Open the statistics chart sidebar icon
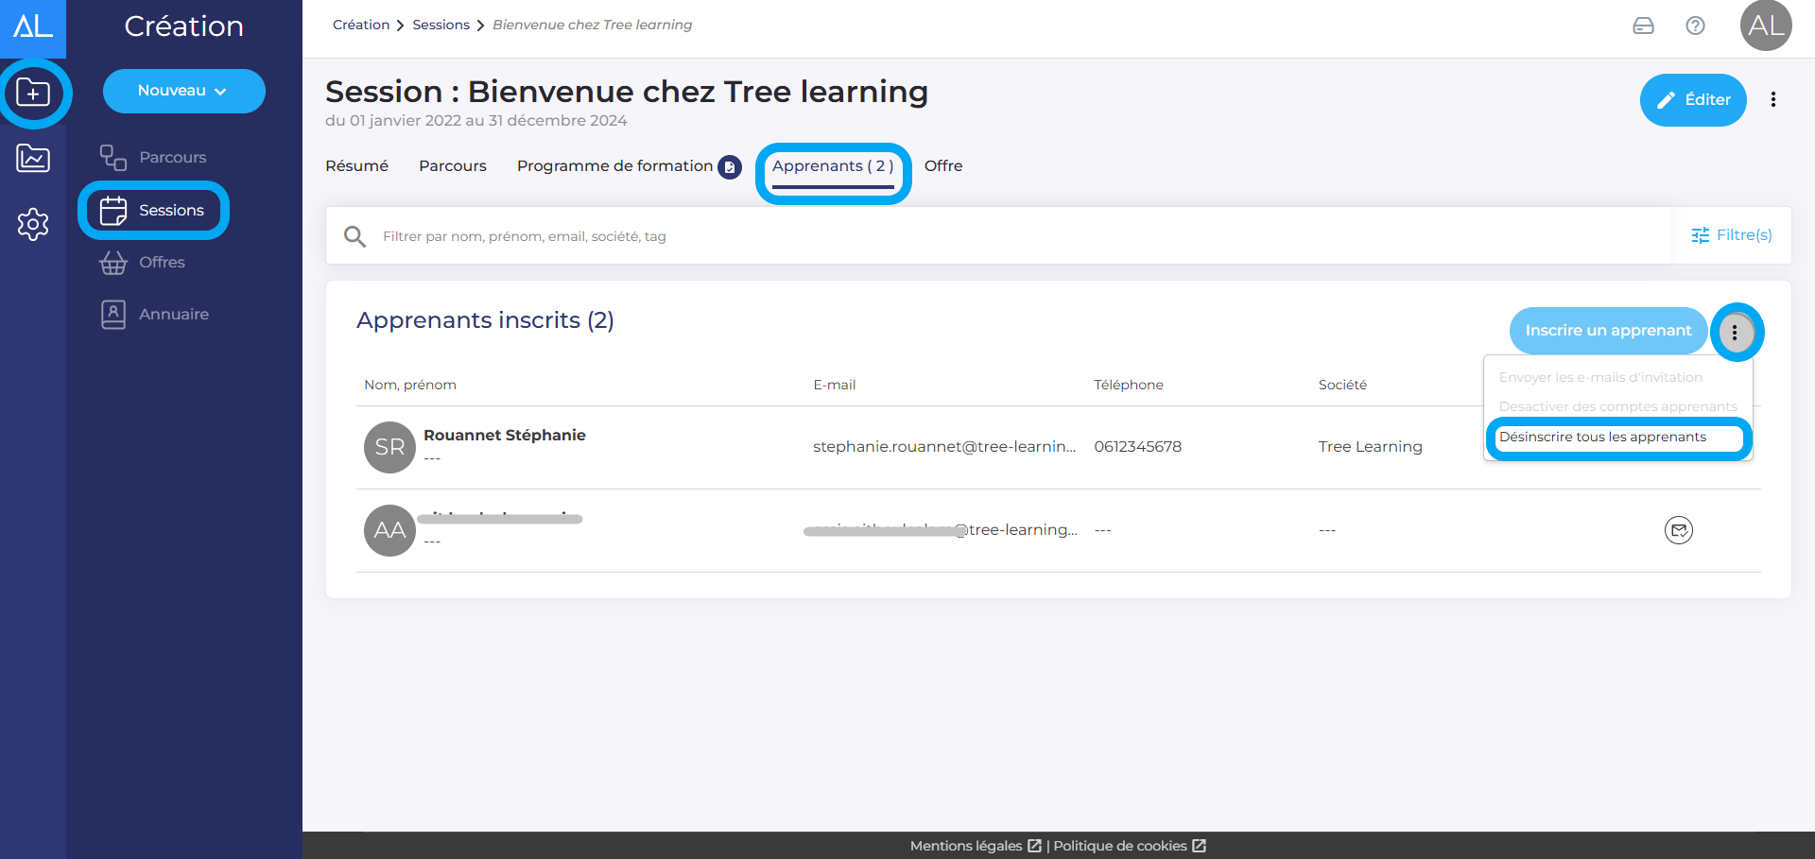This screenshot has width=1815, height=859. (x=33, y=158)
